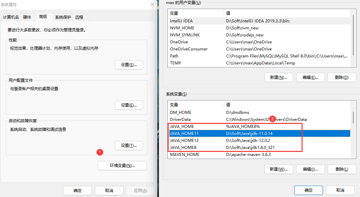Switch to the 计算机名 tab
360x197 pixels.
pos(11,17)
